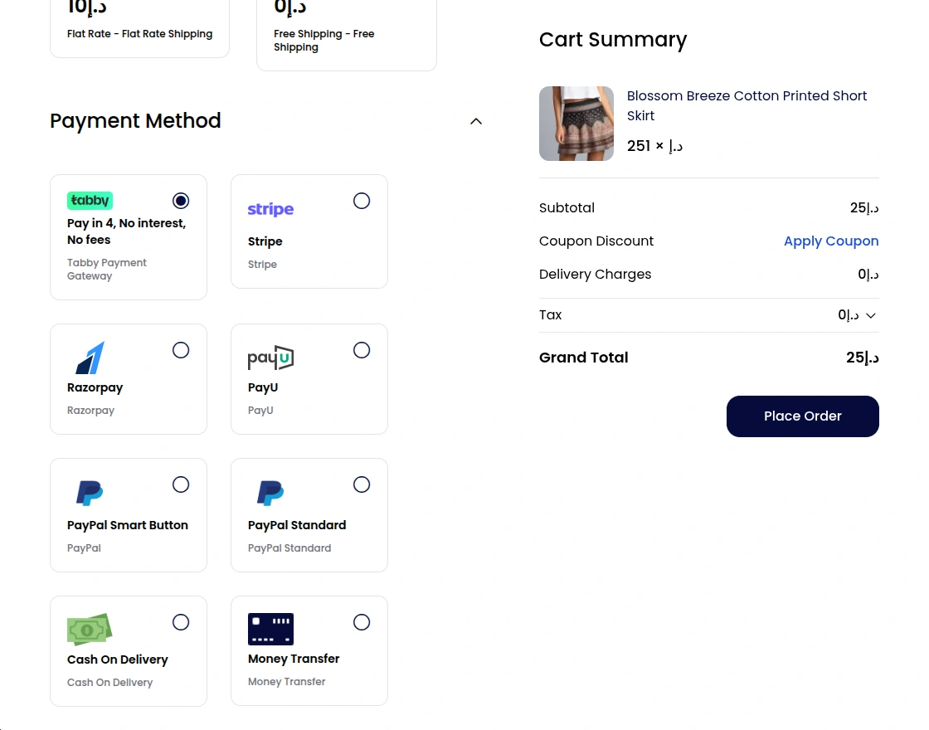Click the Delivery Charges amount value
Screen dimensions: 929x730
pyautogui.click(x=868, y=275)
